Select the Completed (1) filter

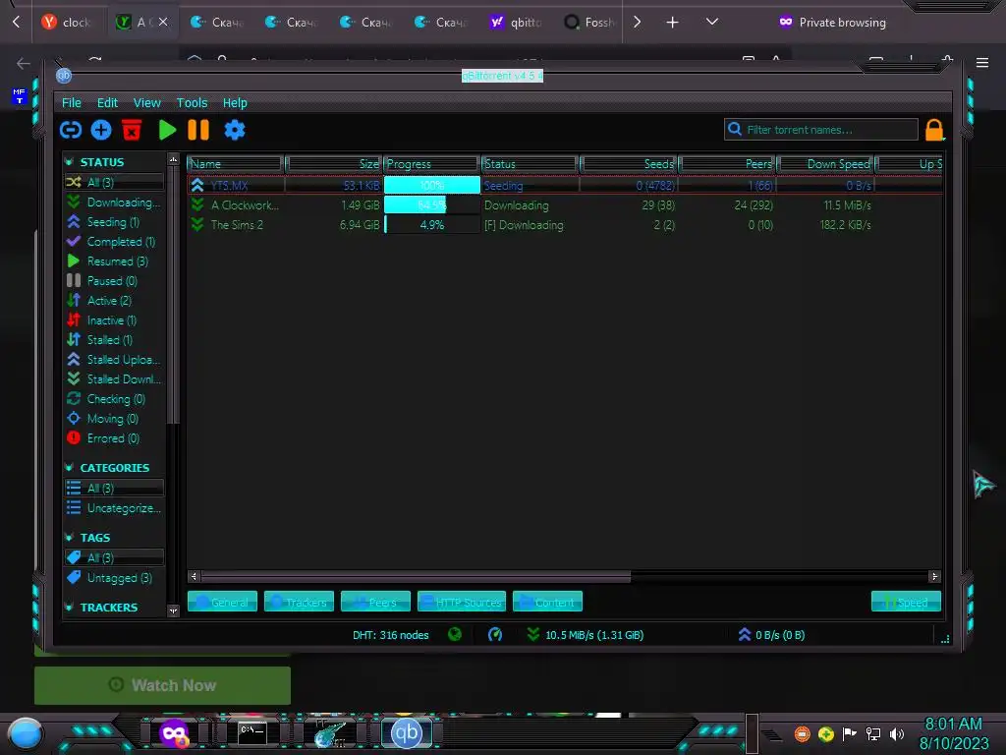(x=114, y=242)
